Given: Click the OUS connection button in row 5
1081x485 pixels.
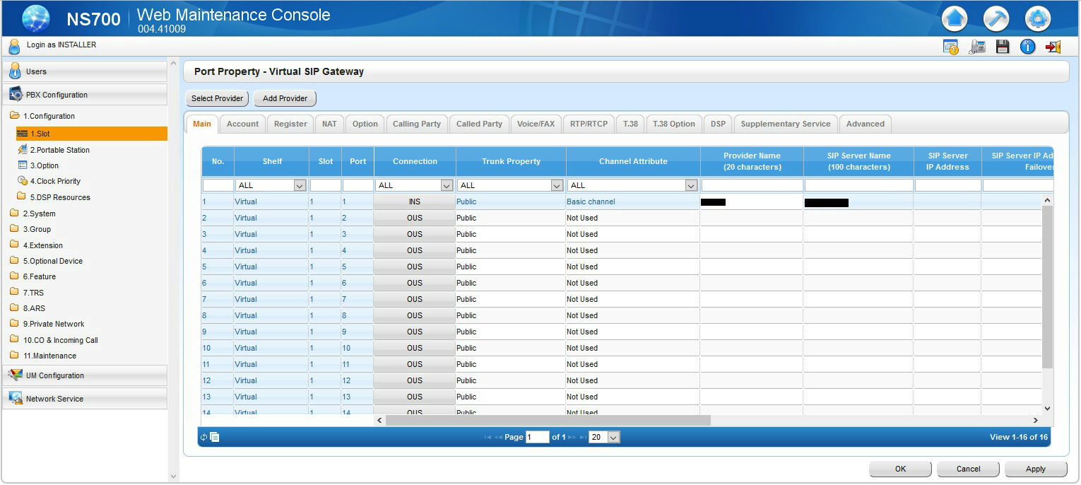Looking at the screenshot, I should (415, 267).
